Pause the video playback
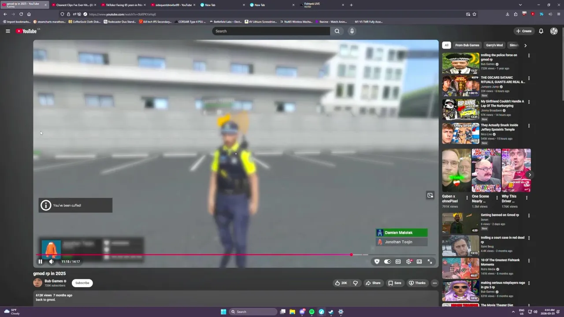The height and width of the screenshot is (317, 564). click(x=40, y=262)
